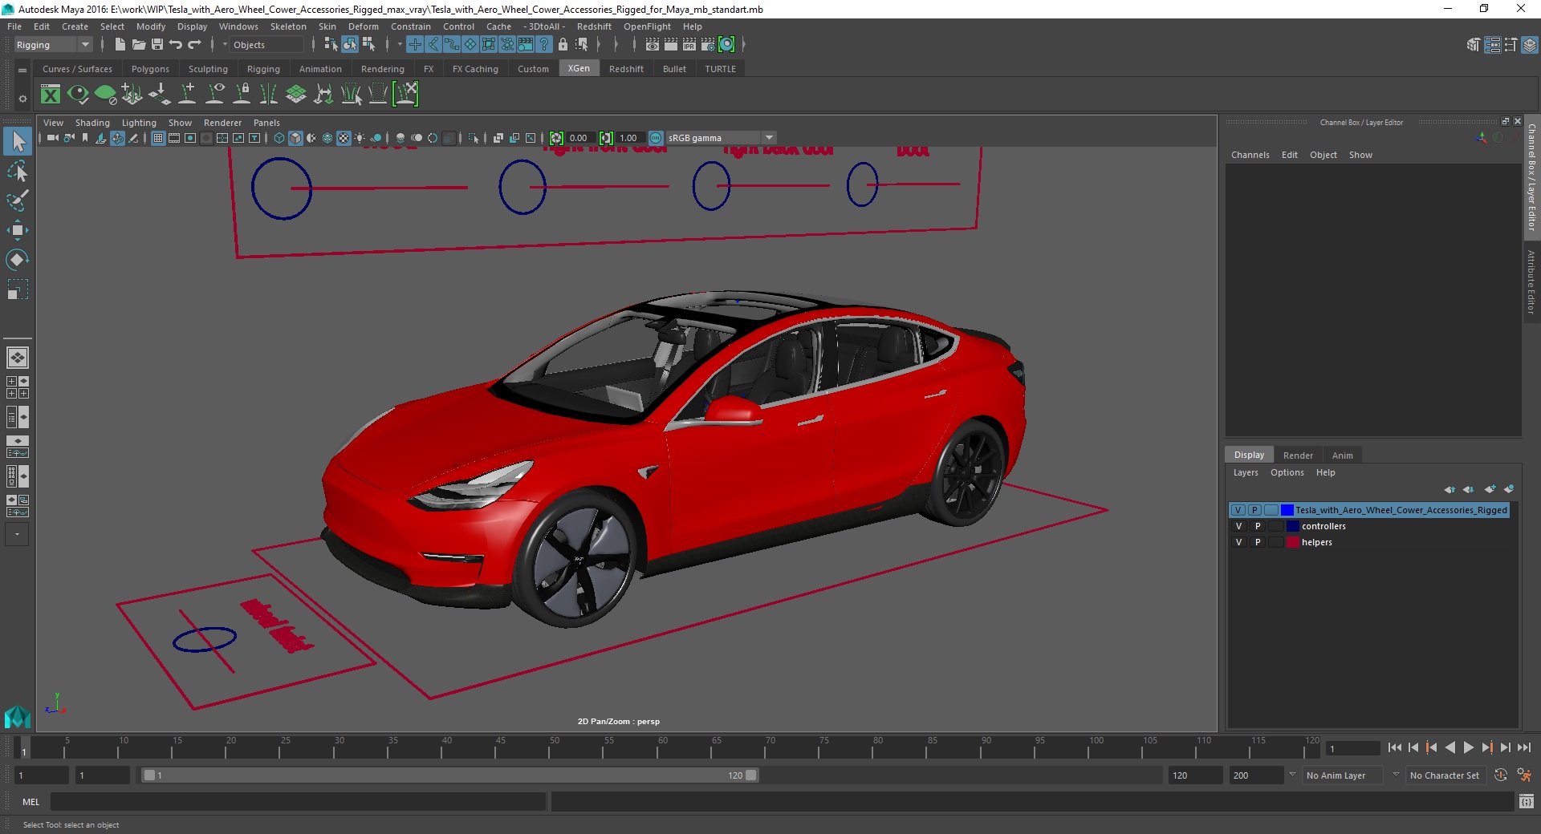The width and height of the screenshot is (1541, 834).
Task: Click the XGen clear preview leaf icon
Action: [105, 95]
